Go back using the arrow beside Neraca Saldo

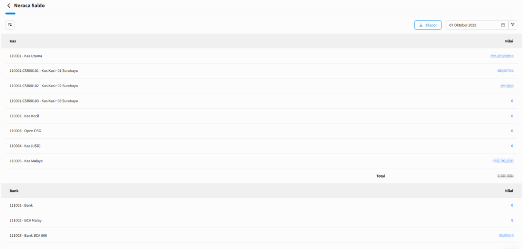click(9, 6)
